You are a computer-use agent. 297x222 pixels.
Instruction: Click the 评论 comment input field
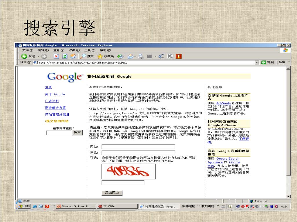(138, 153)
